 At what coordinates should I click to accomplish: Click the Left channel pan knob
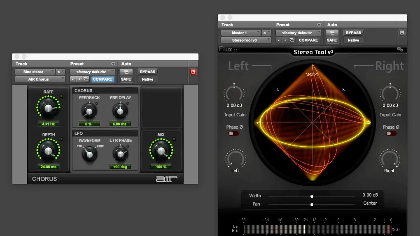coord(235,159)
